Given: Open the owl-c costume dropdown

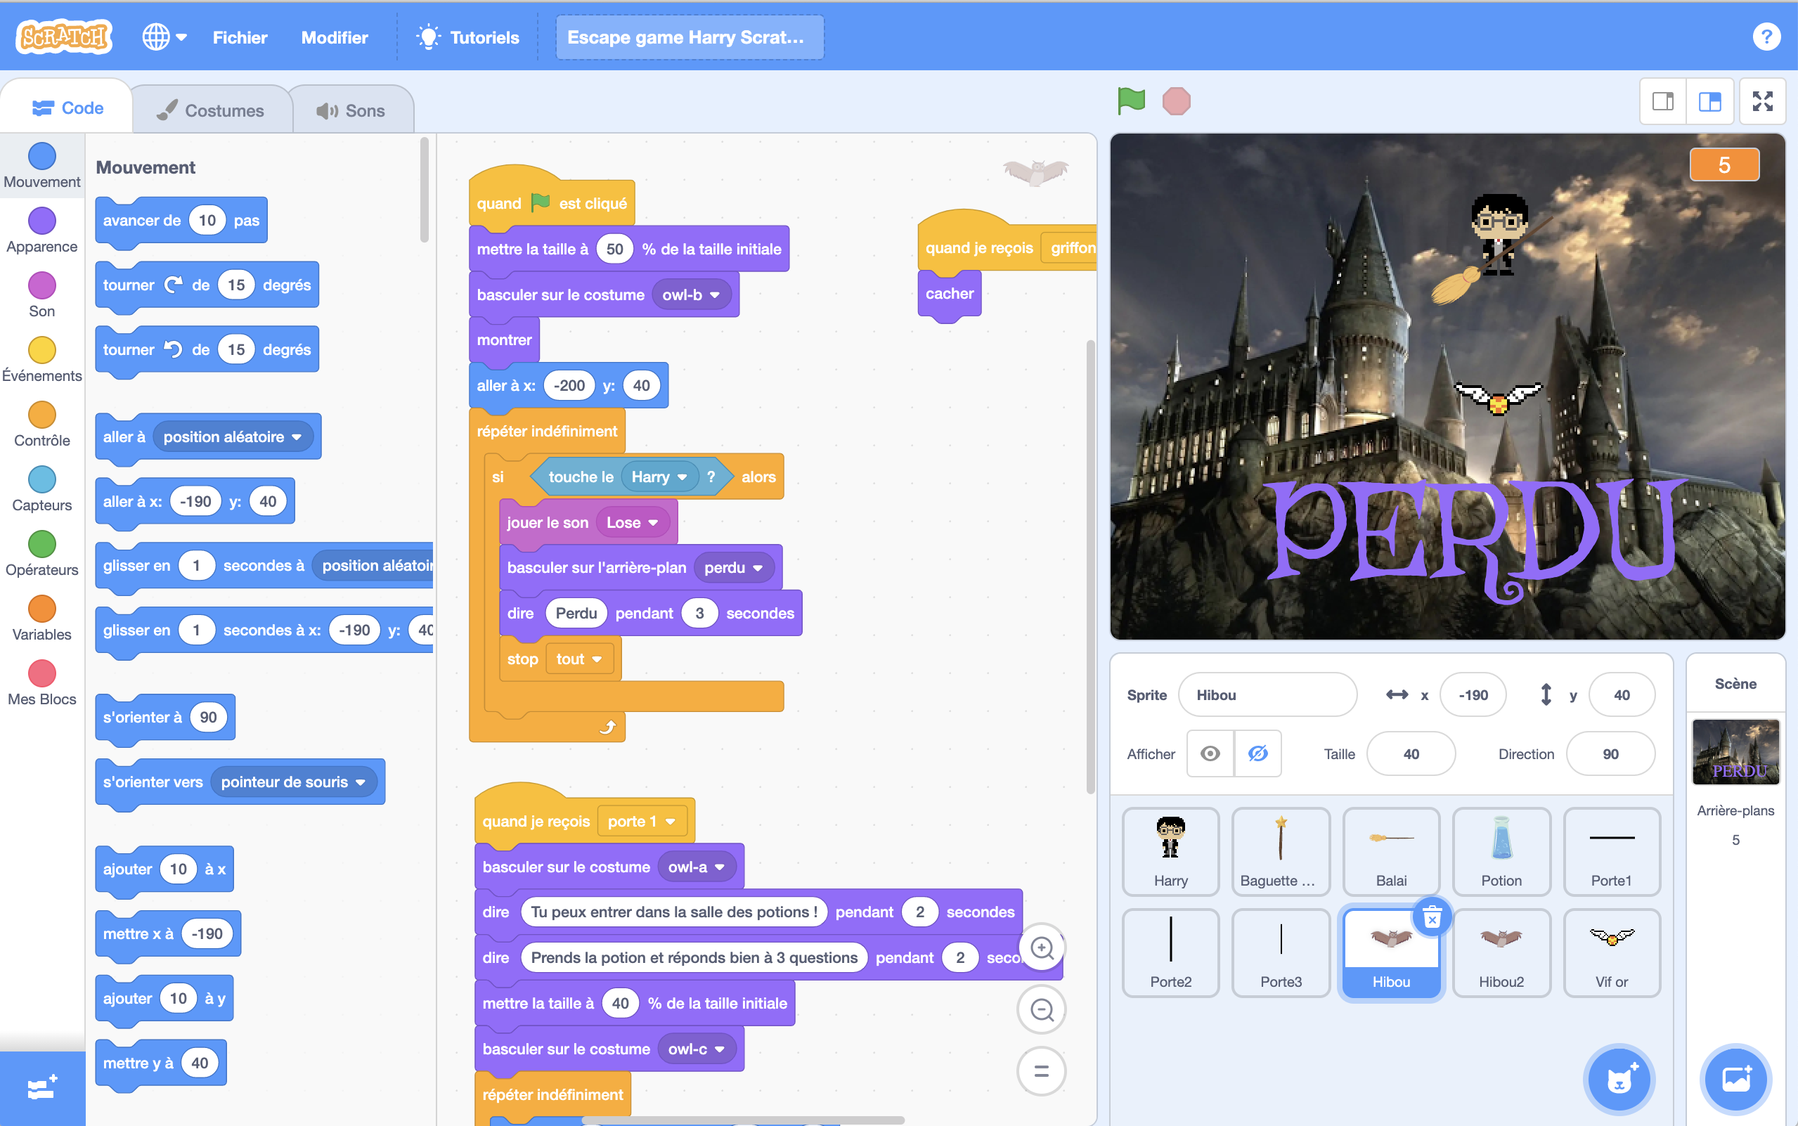Looking at the screenshot, I should click(696, 1049).
